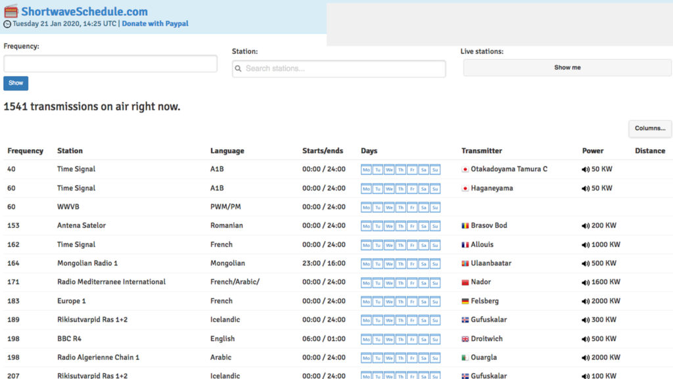673x379 pixels.
Task: Click the blue Show button
Action: 16,83
